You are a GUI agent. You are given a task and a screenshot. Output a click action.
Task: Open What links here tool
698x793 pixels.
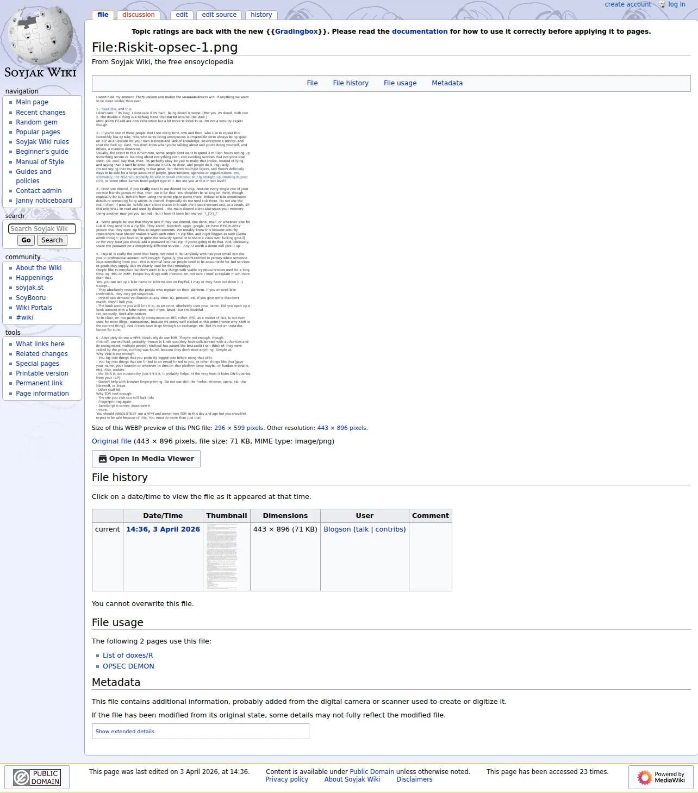tap(40, 344)
